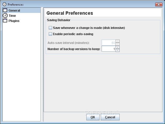Viewport: 165px width, 124px height.
Task: Select the General label in sidebar
Action: [14, 11]
